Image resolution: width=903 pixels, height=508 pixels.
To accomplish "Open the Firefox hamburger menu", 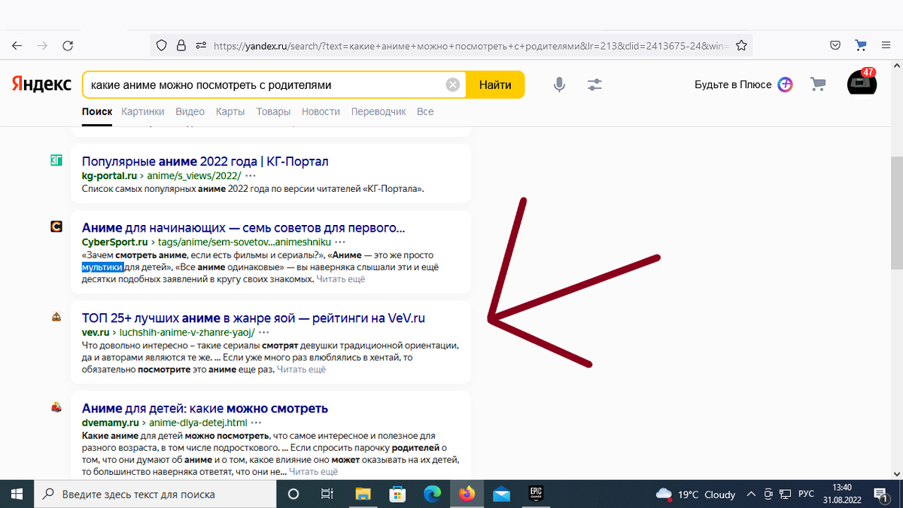I will (886, 46).
